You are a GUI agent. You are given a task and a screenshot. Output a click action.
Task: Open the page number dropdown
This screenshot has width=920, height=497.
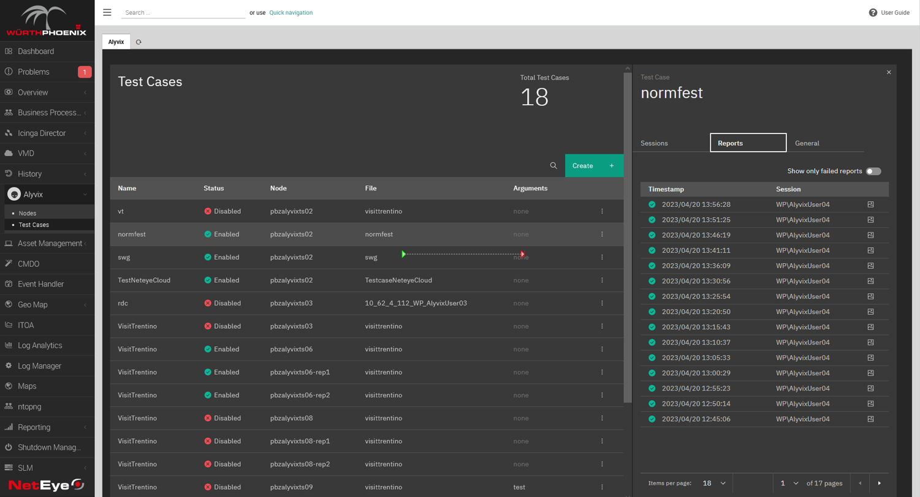coord(789,483)
